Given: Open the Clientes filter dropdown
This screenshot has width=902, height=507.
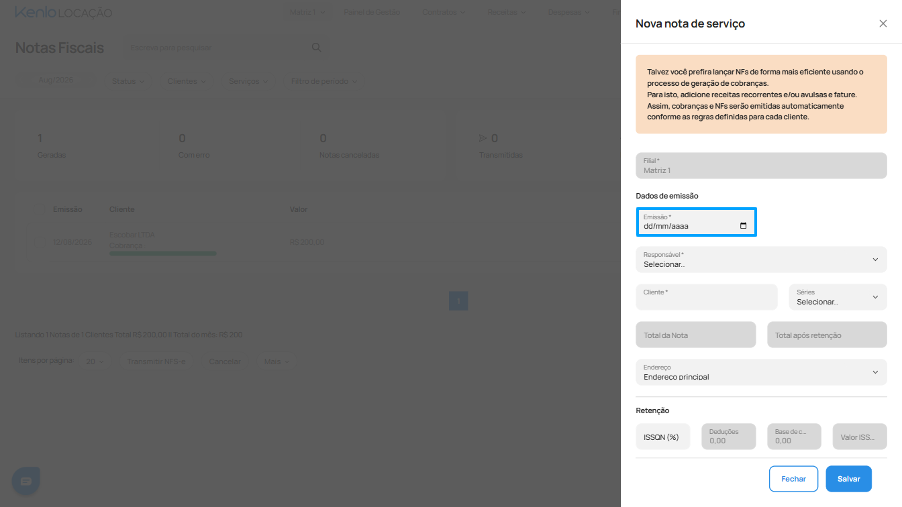Looking at the screenshot, I should 187,81.
